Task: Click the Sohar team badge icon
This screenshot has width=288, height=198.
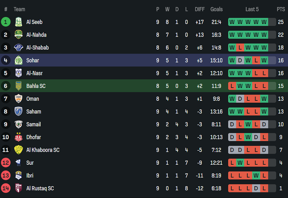Action: tap(18, 61)
